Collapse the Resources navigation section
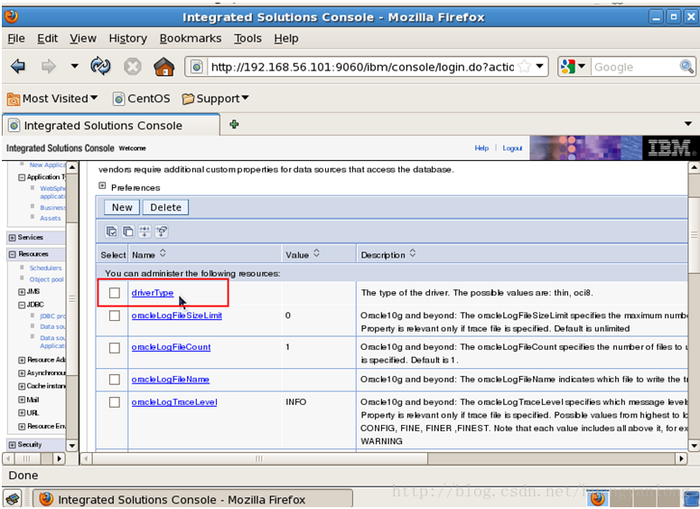 coord(13,254)
